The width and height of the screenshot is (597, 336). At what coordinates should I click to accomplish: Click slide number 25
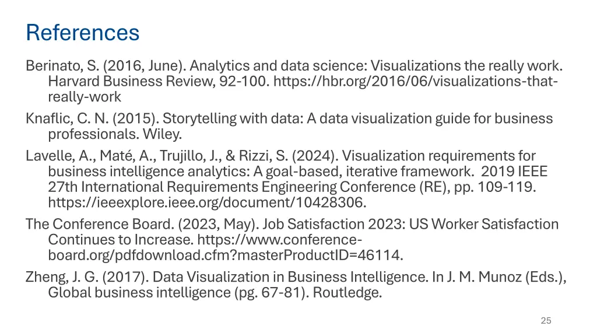coord(546,320)
